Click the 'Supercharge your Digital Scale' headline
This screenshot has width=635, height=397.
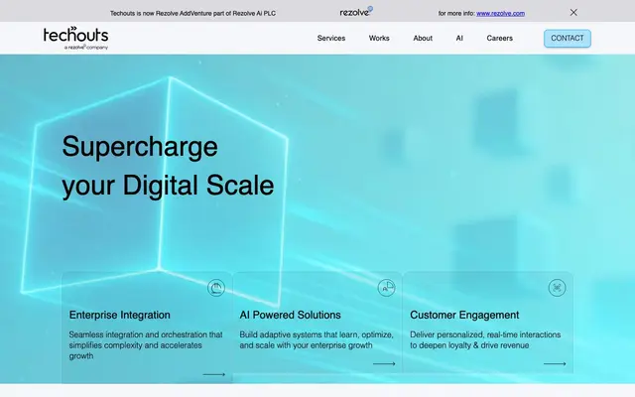(168, 166)
